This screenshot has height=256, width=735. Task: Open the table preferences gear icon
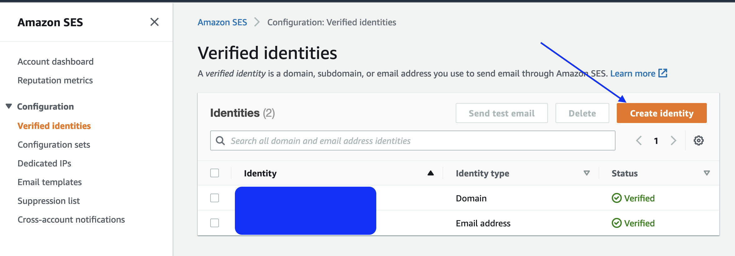click(x=698, y=140)
